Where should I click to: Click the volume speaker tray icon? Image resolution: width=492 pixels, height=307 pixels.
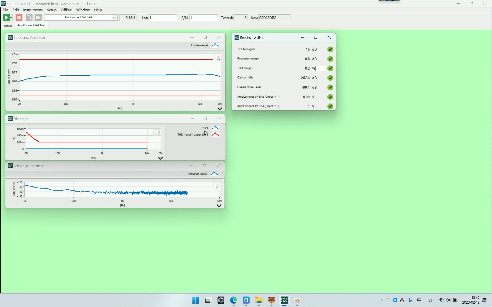click(448, 300)
